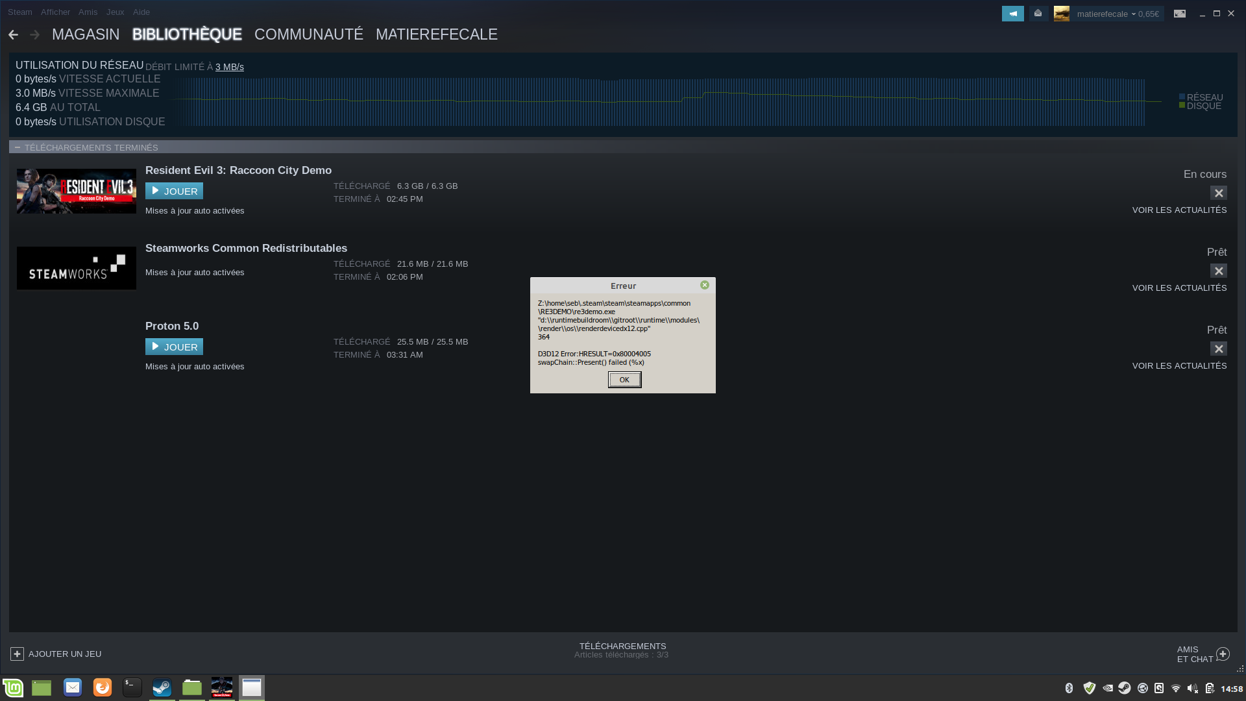Screen dimensions: 1246x701
Task: Switch to the MAGASIN tab
Action: coord(86,34)
